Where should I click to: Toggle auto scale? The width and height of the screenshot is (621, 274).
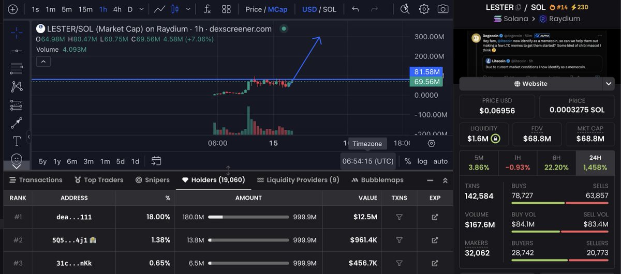click(x=440, y=161)
